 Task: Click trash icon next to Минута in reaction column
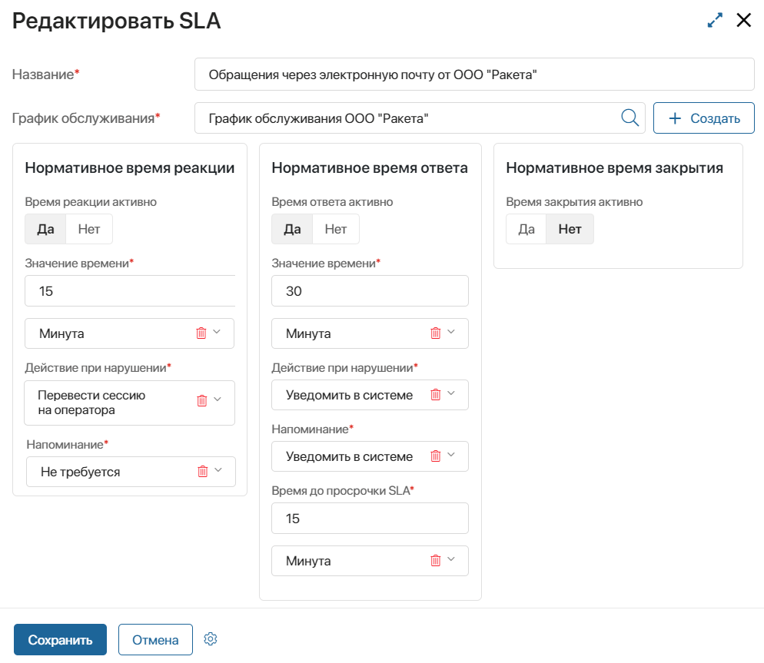click(201, 333)
